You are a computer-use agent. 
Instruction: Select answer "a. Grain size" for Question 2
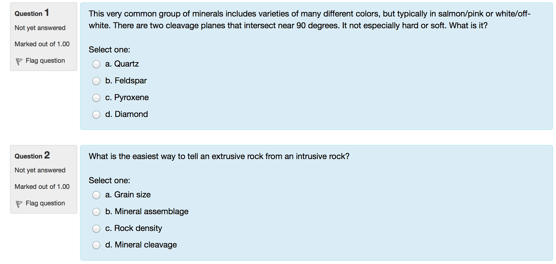pos(96,195)
